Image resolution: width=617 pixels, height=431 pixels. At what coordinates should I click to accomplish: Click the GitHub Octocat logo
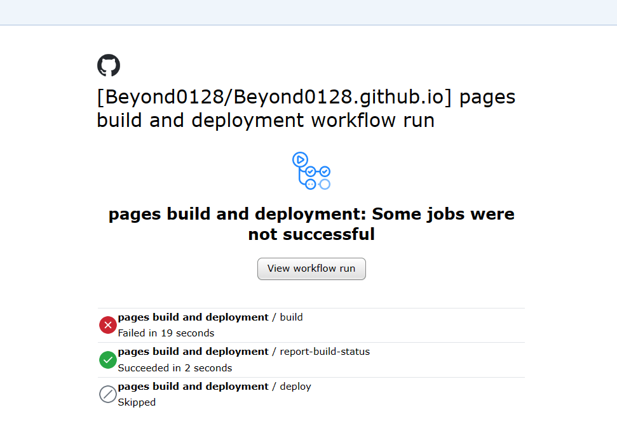pyautogui.click(x=108, y=65)
